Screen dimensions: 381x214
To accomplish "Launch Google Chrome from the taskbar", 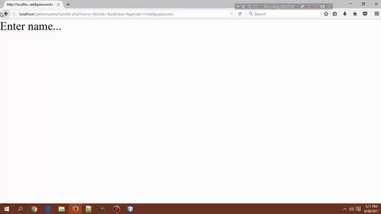I will 34,209.
